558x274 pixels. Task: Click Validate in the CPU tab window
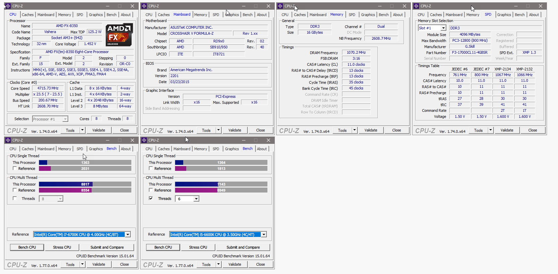pos(99,130)
